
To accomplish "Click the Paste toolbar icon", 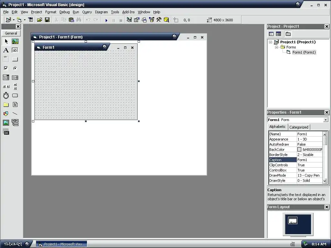I will click(71, 20).
